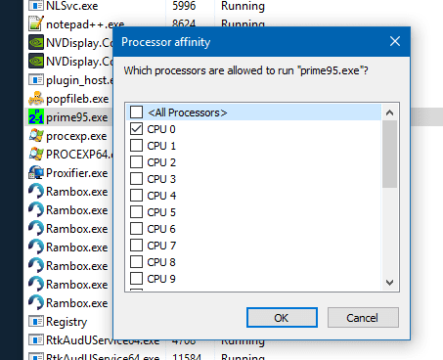Click the popfileb.exe octopus icon

36,99
